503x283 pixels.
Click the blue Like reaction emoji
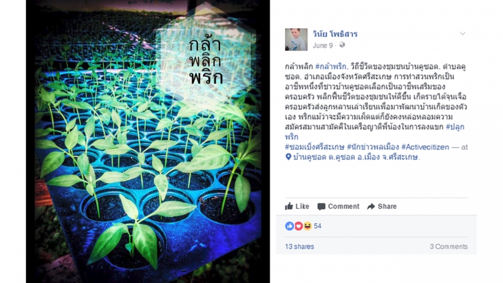tap(289, 226)
